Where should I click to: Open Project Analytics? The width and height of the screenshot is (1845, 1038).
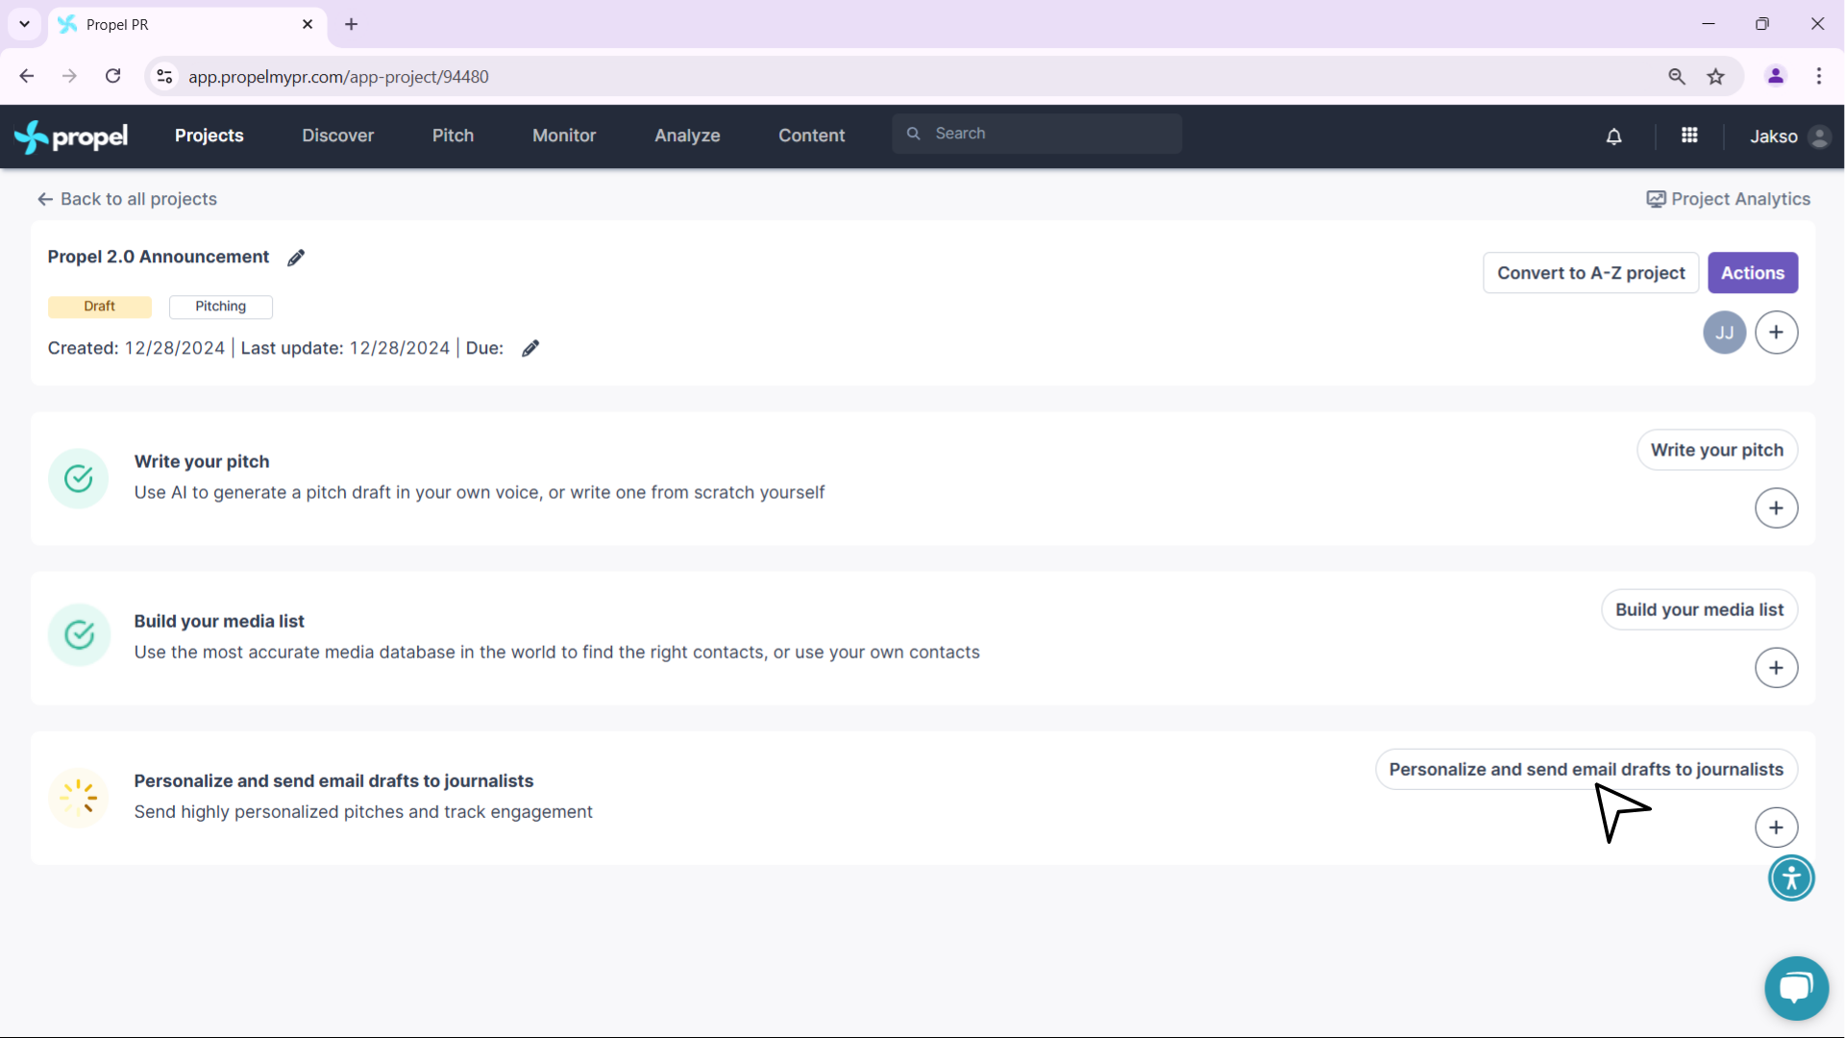(1728, 199)
